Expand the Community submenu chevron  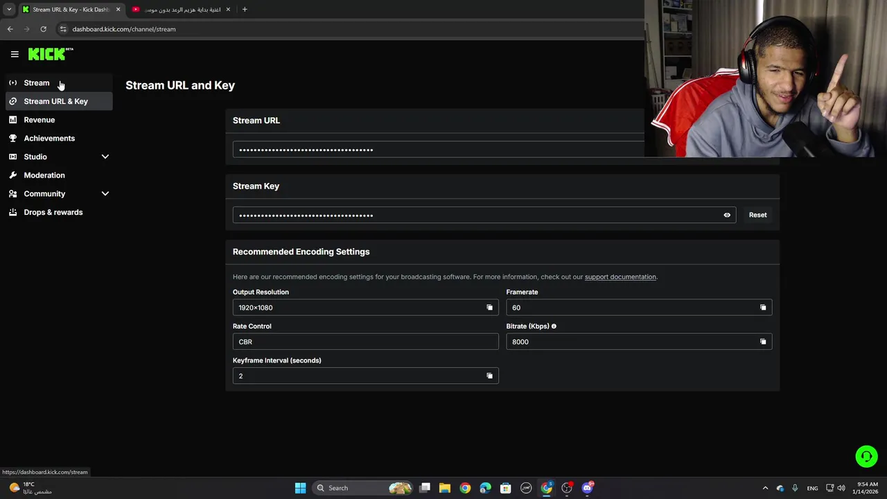(x=105, y=194)
